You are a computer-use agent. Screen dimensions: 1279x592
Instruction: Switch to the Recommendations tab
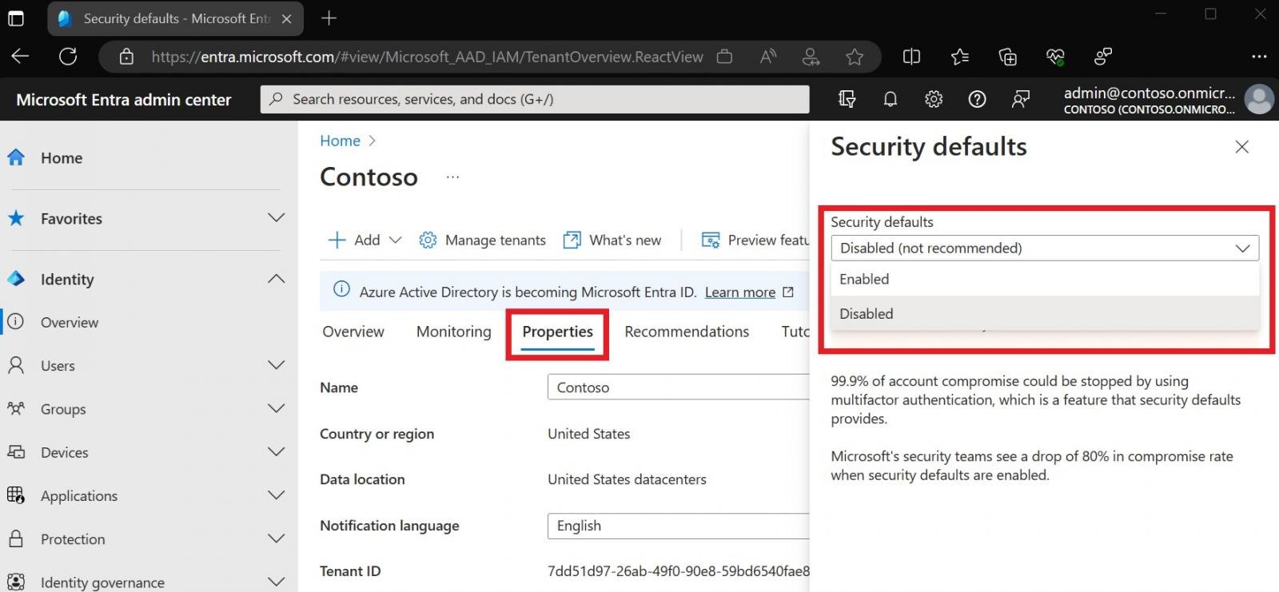[x=687, y=332]
